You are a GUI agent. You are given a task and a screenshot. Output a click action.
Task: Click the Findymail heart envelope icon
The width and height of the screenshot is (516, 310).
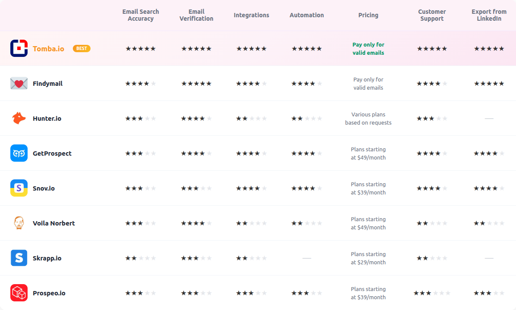(x=19, y=83)
